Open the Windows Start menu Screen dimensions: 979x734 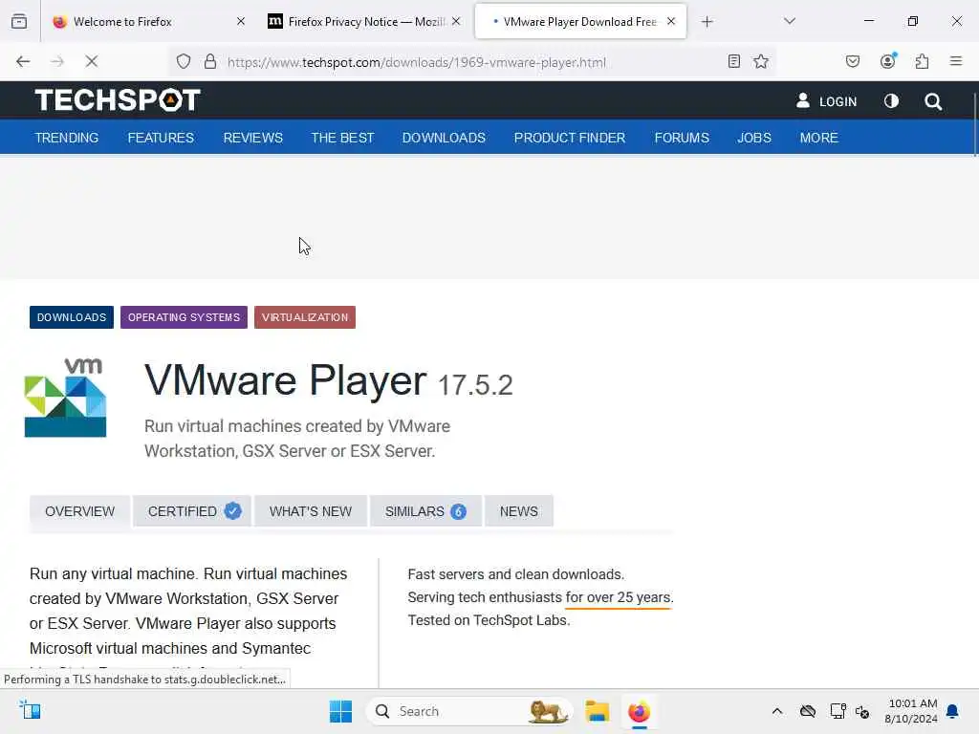(x=341, y=711)
